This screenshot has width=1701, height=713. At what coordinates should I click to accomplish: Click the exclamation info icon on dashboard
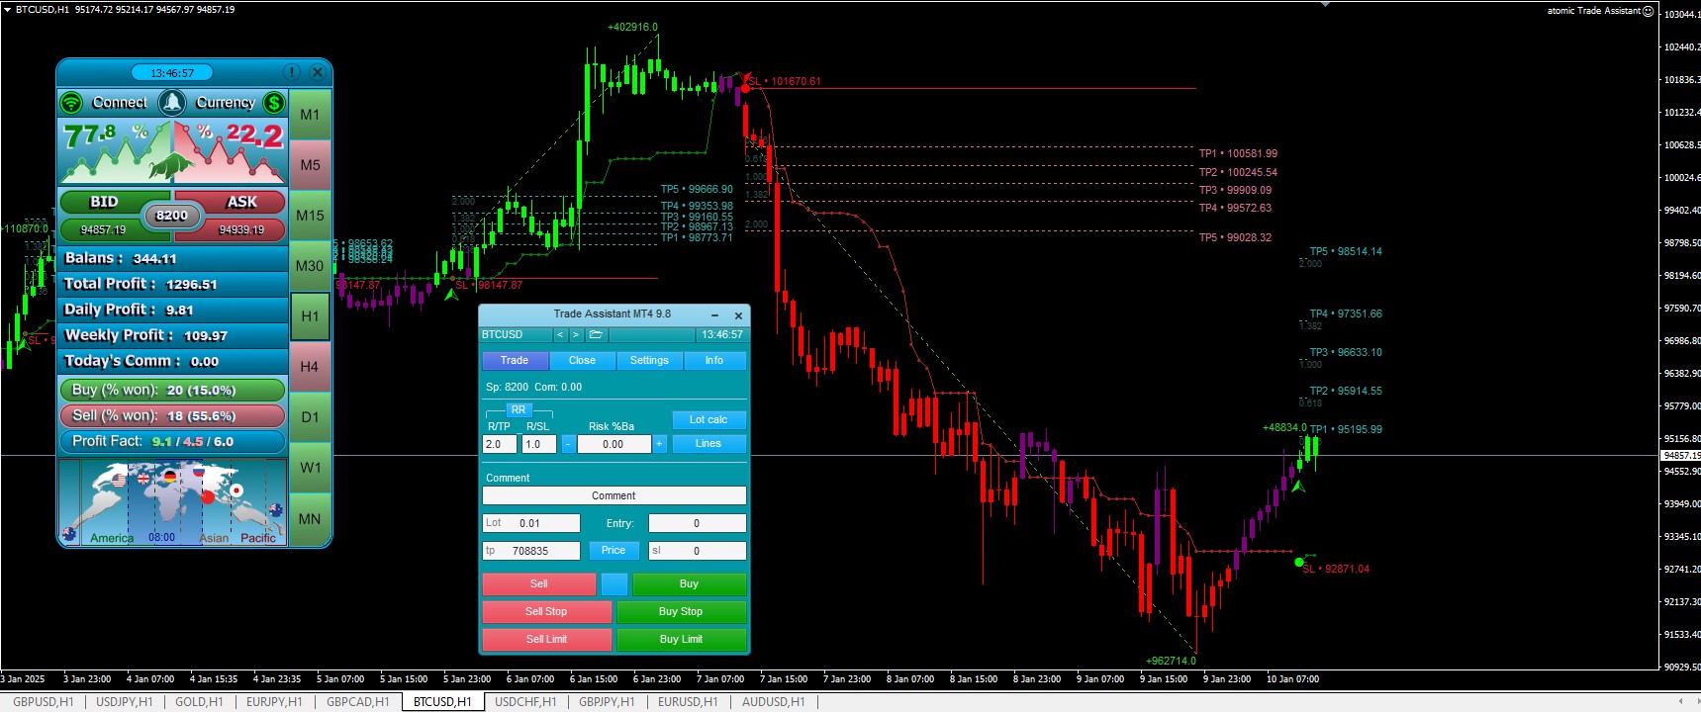pos(292,72)
